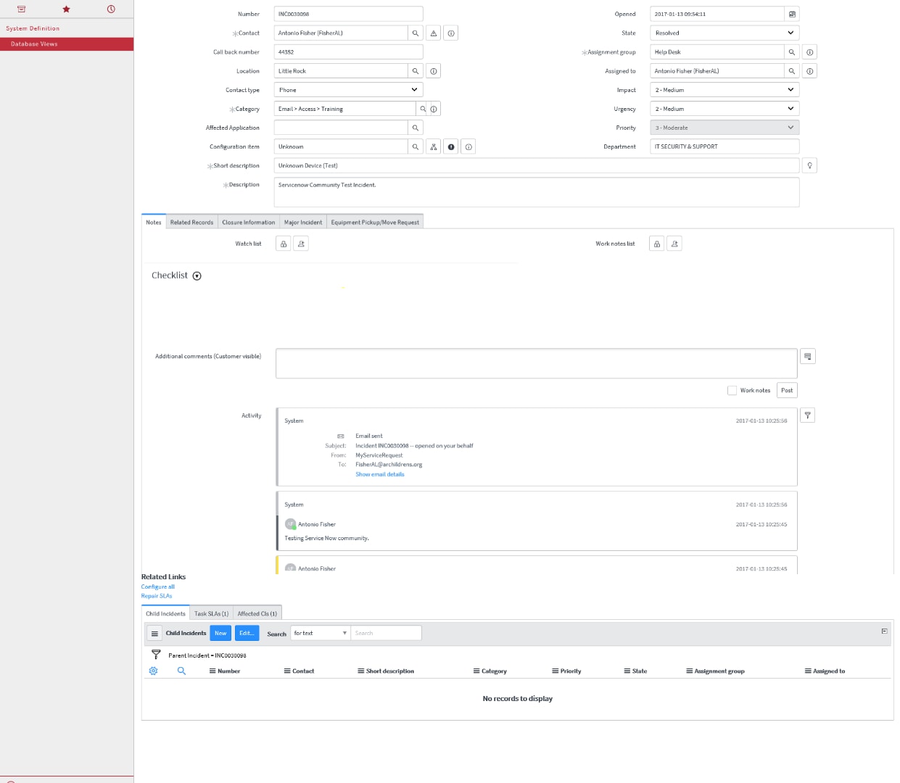Switch to the Affected CIs (1) tab
This screenshot has width=900, height=783.
pyautogui.click(x=257, y=613)
